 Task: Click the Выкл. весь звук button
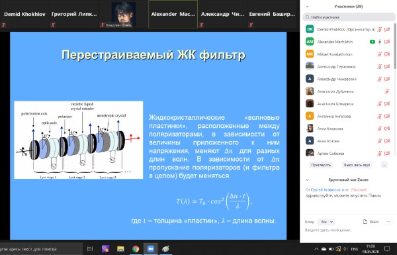coord(357,165)
